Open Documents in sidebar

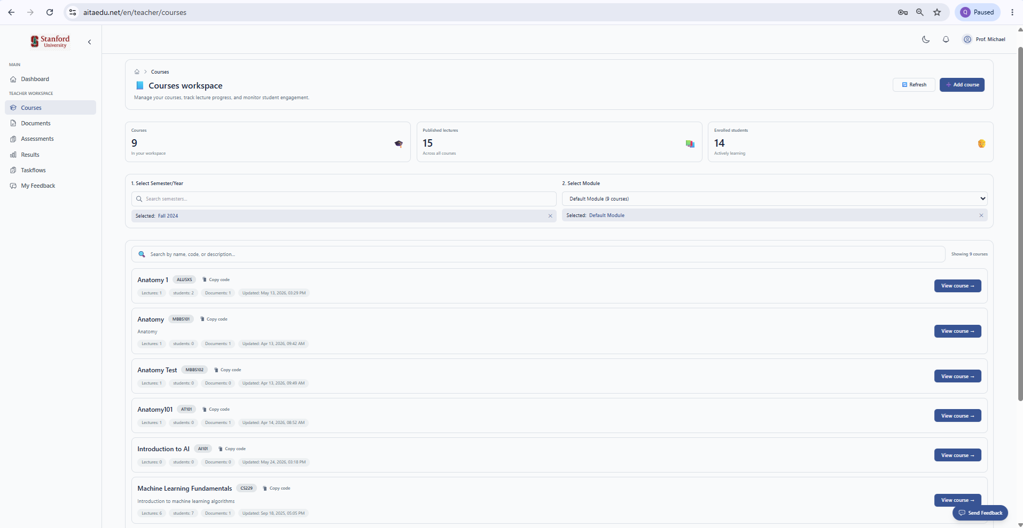[x=50, y=123]
